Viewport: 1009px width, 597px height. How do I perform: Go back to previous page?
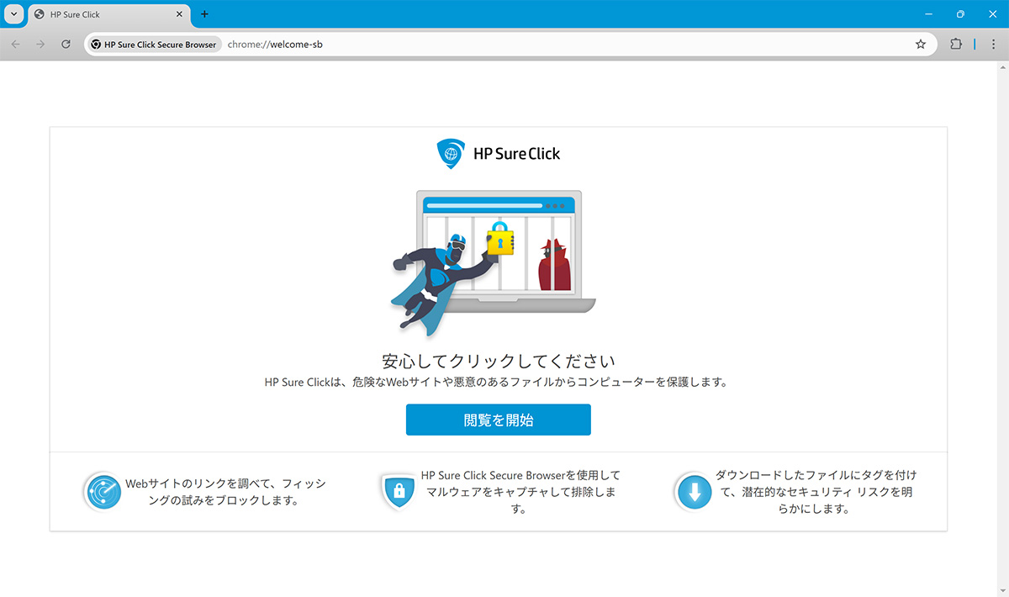[16, 44]
